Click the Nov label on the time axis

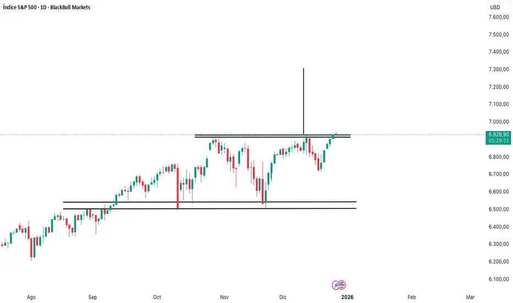224,297
